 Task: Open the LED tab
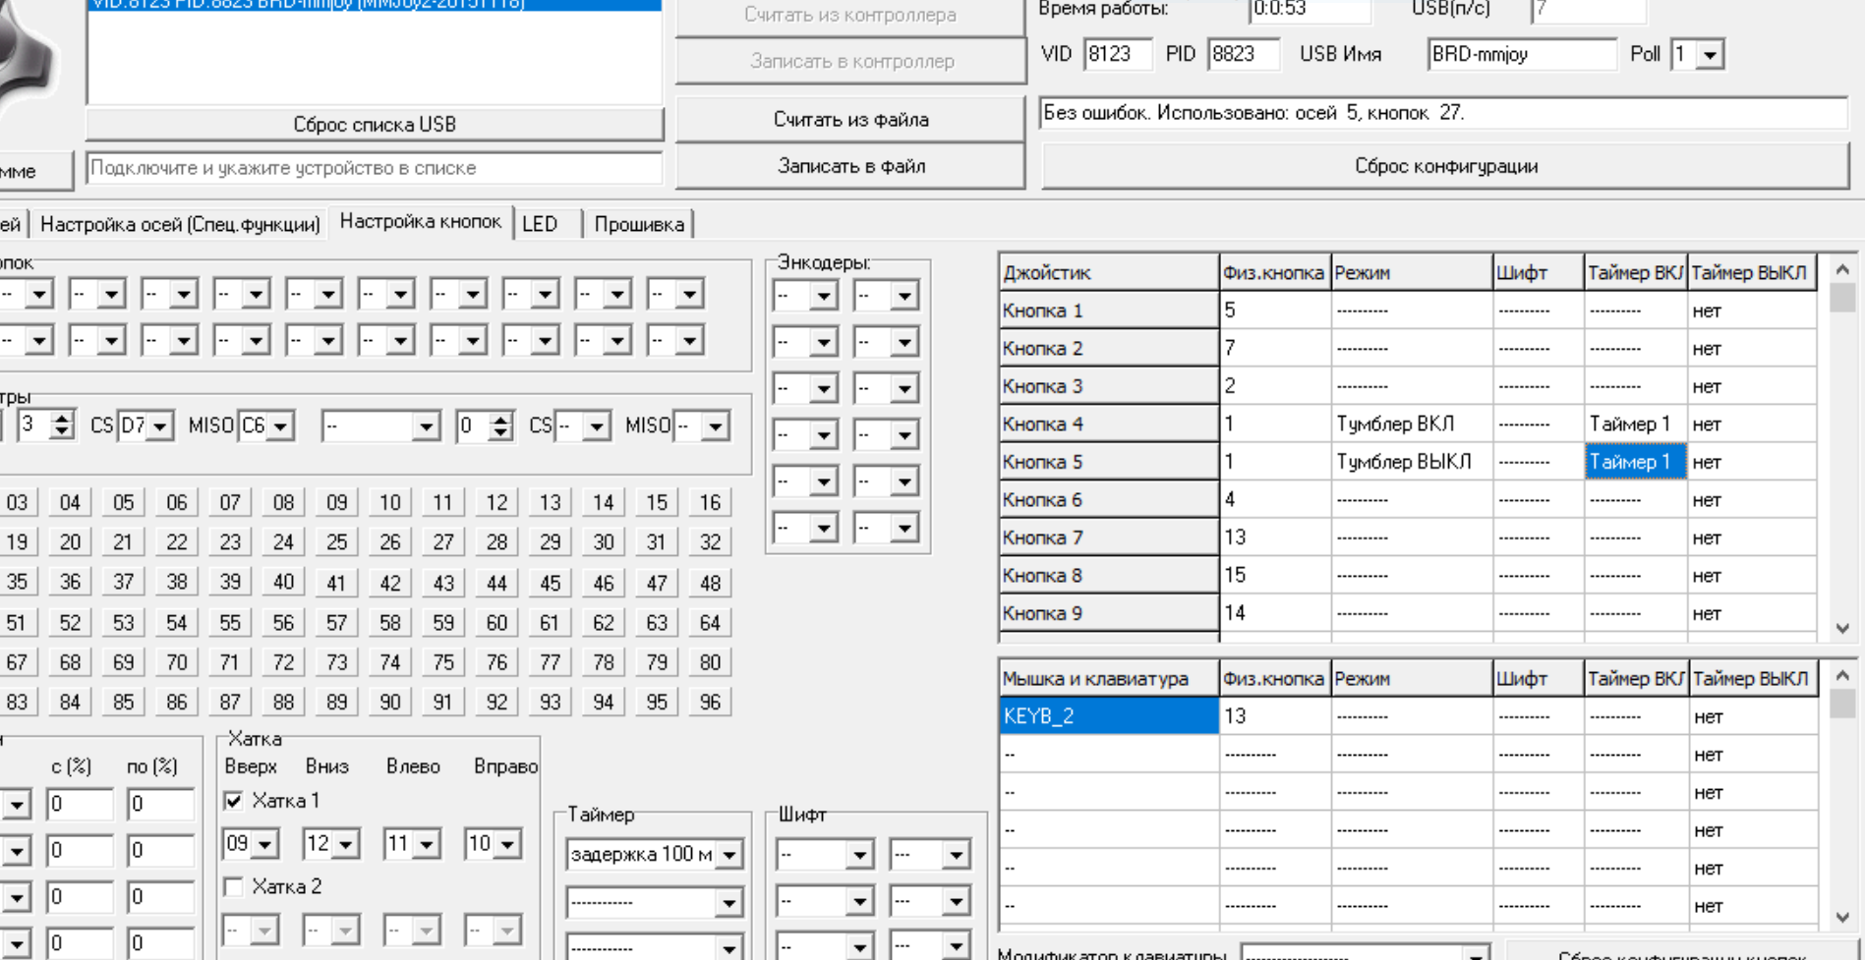coord(540,224)
